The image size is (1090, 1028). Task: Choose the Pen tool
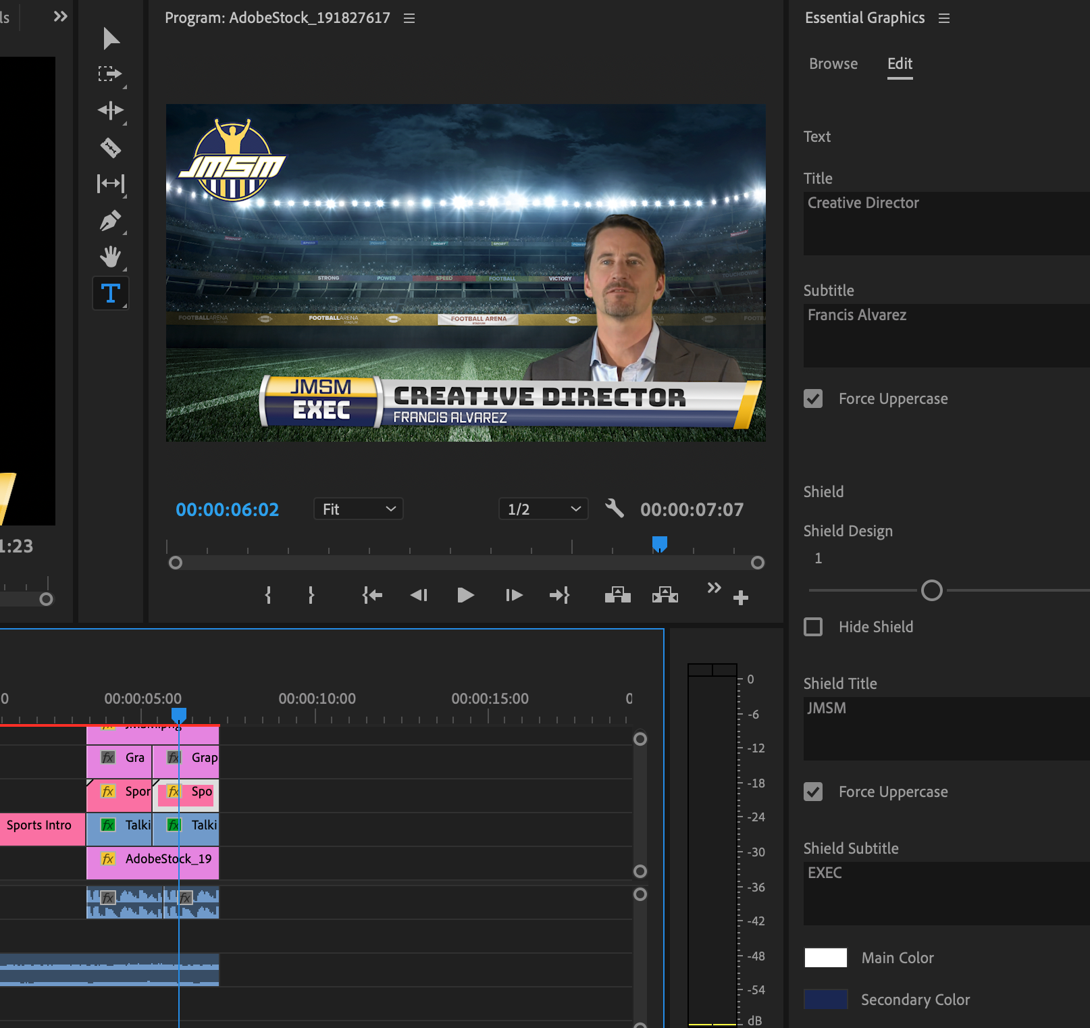click(110, 220)
